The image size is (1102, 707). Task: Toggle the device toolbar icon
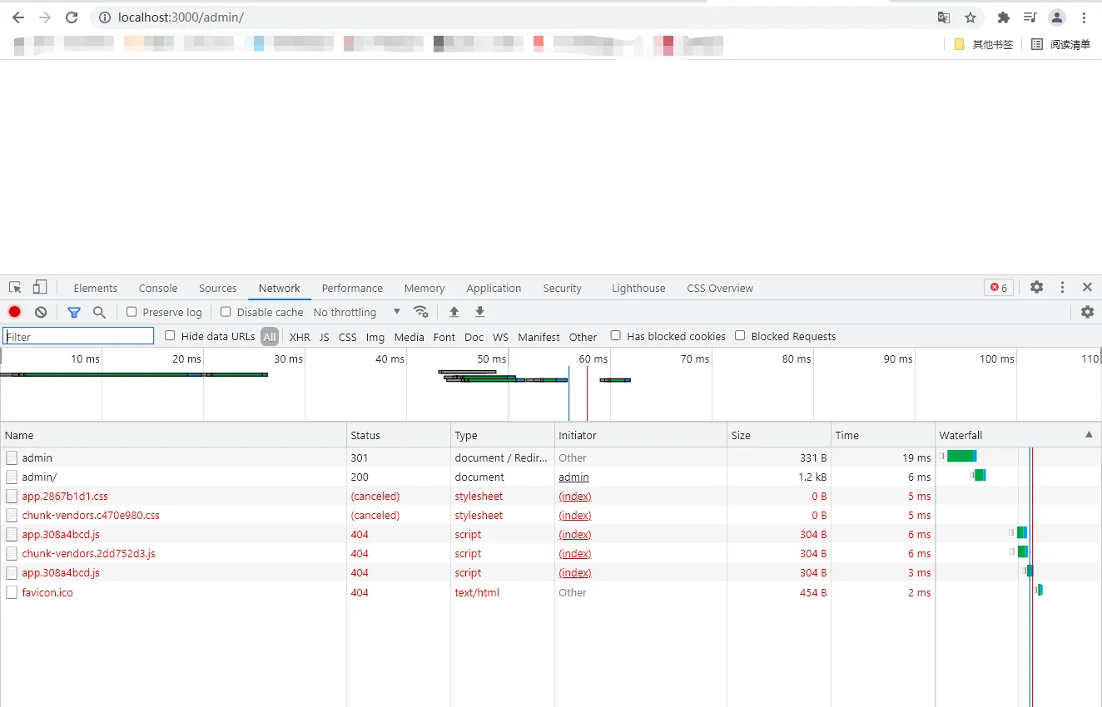tap(39, 288)
